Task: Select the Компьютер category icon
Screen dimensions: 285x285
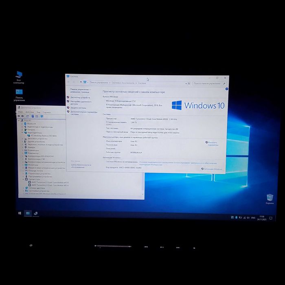Action: (26, 153)
